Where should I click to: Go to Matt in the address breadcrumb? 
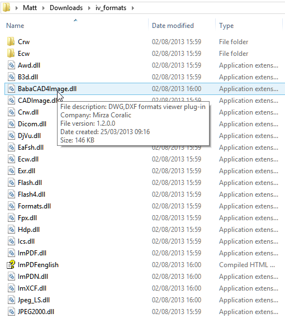[30, 8]
